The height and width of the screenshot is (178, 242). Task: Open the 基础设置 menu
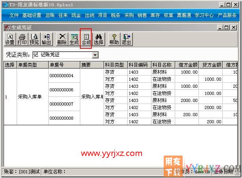32,15
